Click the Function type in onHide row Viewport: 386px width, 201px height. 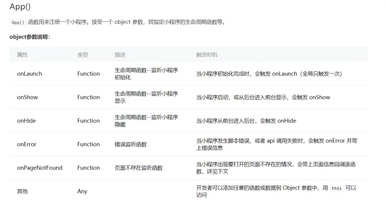pyautogui.click(x=89, y=121)
